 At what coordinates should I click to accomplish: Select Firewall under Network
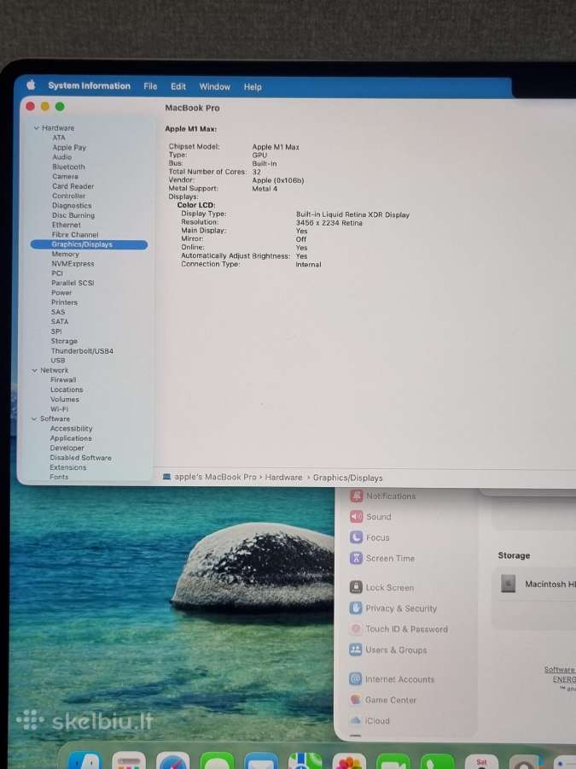click(63, 380)
